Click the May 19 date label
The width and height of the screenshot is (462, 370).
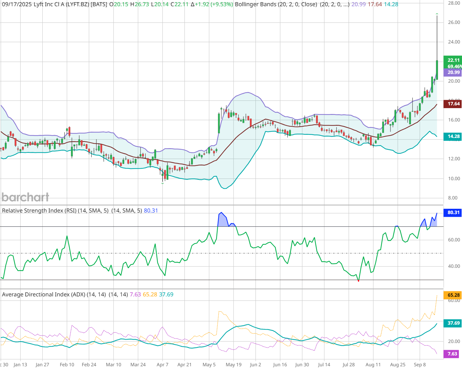(233, 365)
